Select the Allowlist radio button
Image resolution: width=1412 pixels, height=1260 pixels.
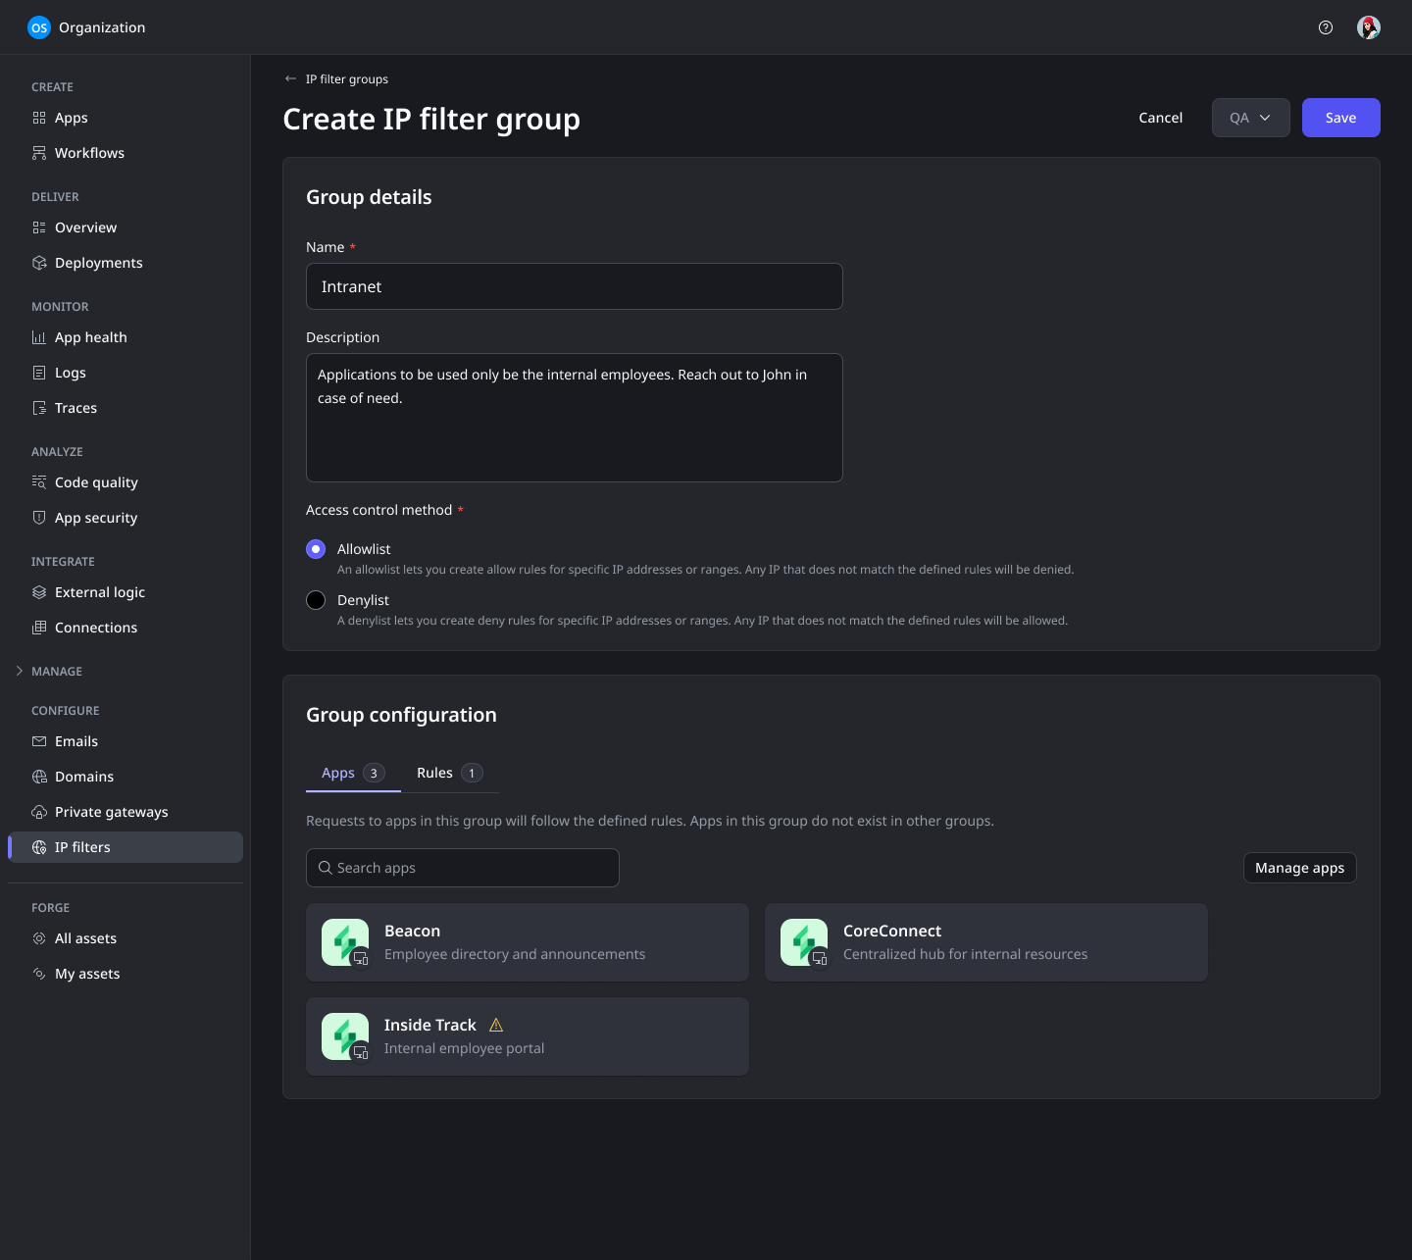point(316,549)
